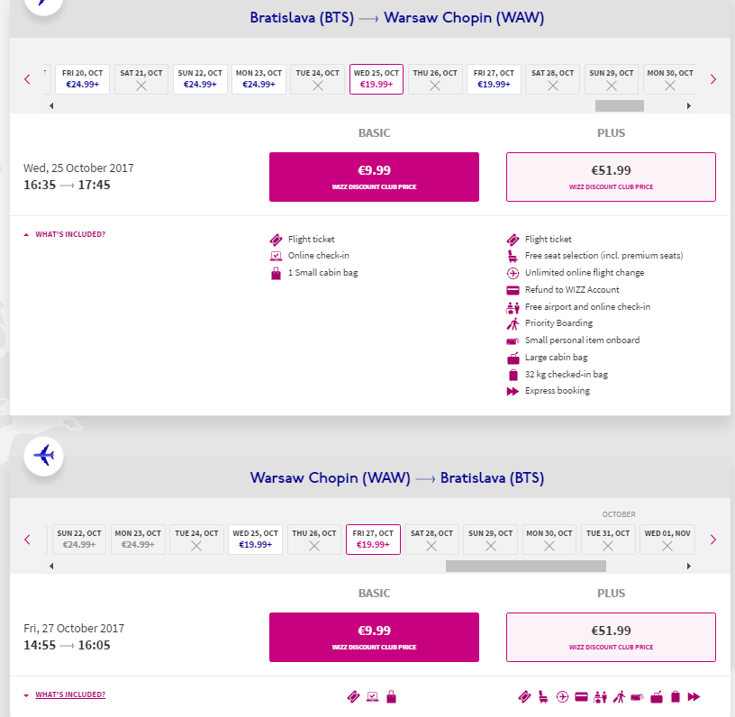
Task: Click return BASIC cabin bag icon
Action: (392, 697)
